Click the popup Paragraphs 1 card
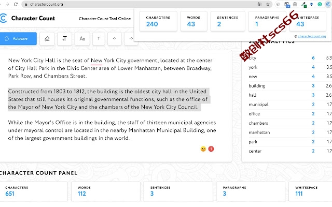This screenshot has width=332, height=207. pyautogui.click(x=267, y=21)
